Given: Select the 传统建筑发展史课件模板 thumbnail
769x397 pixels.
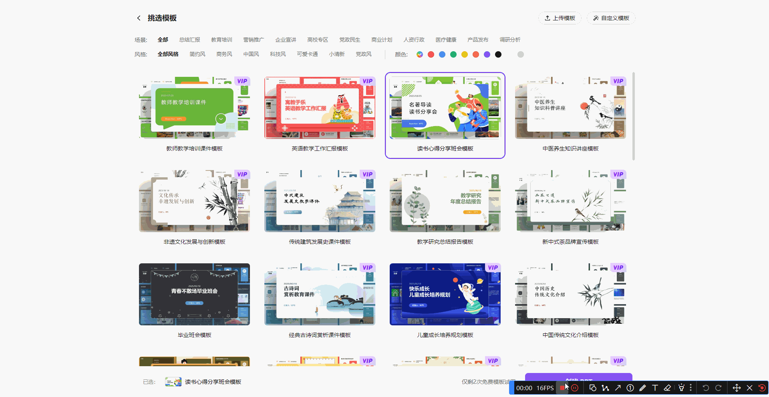Looking at the screenshot, I should coord(320,201).
